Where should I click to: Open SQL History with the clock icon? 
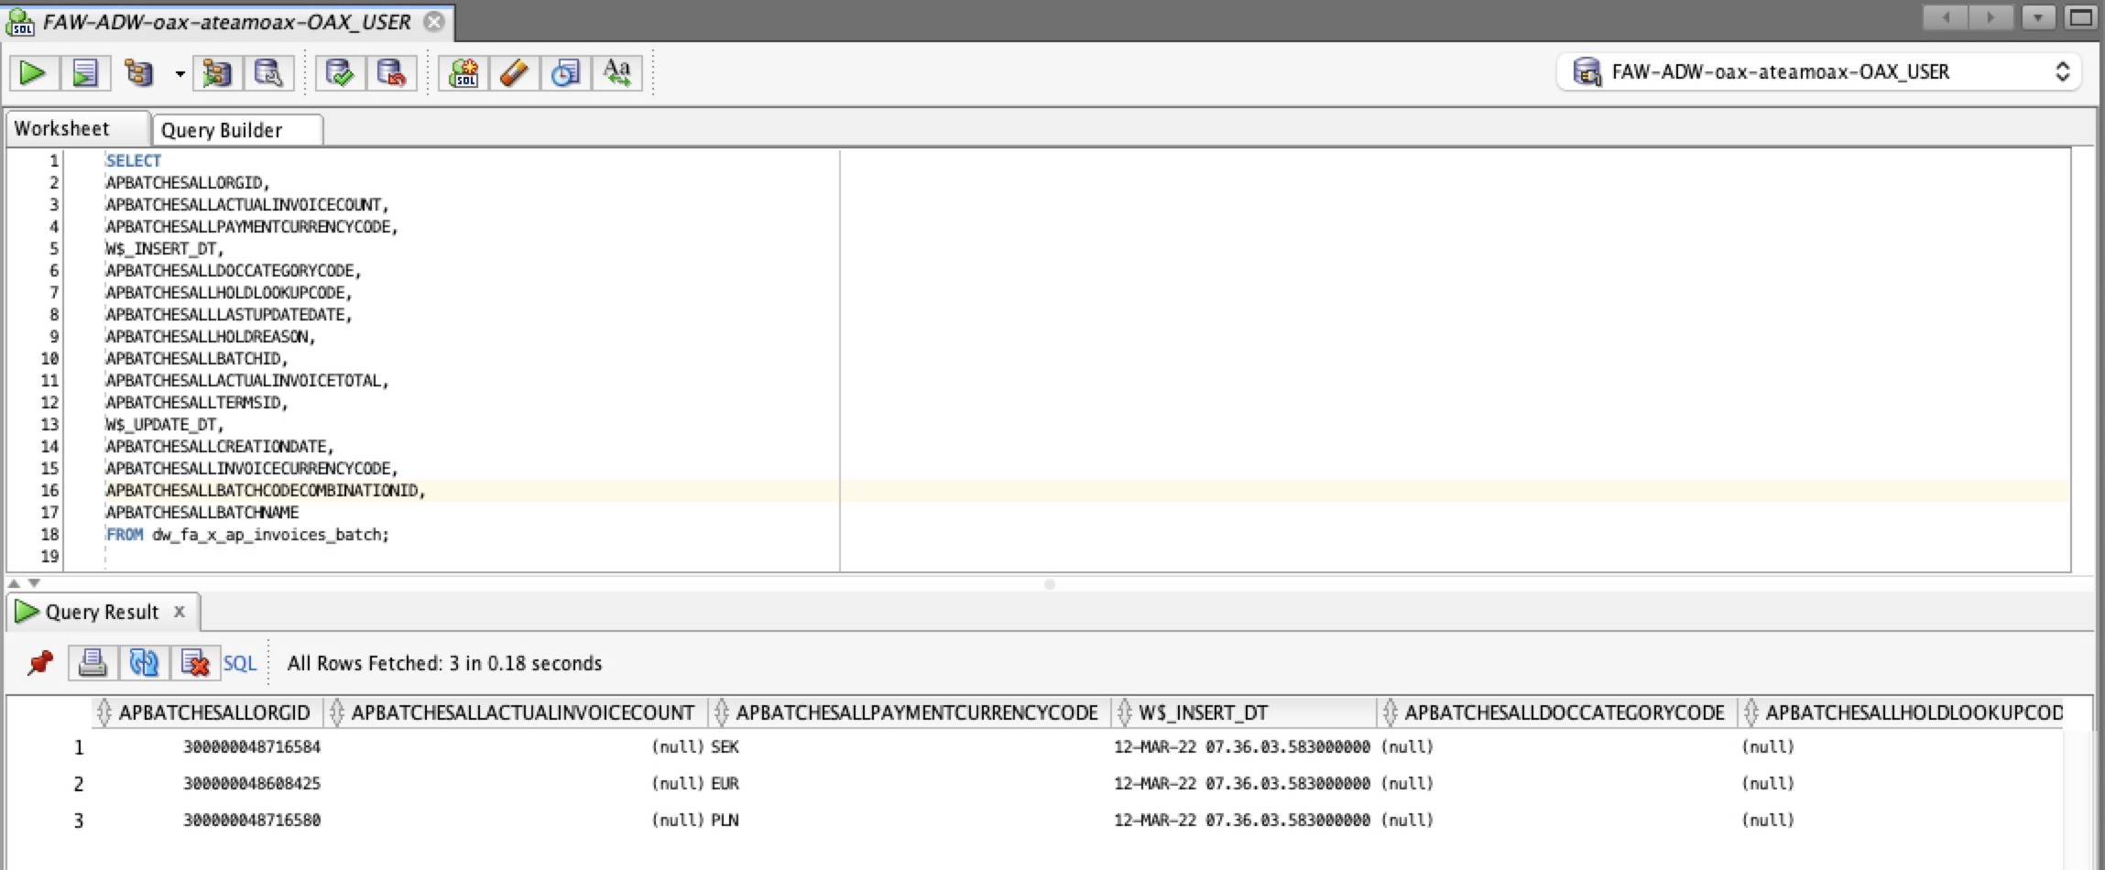[x=565, y=72]
